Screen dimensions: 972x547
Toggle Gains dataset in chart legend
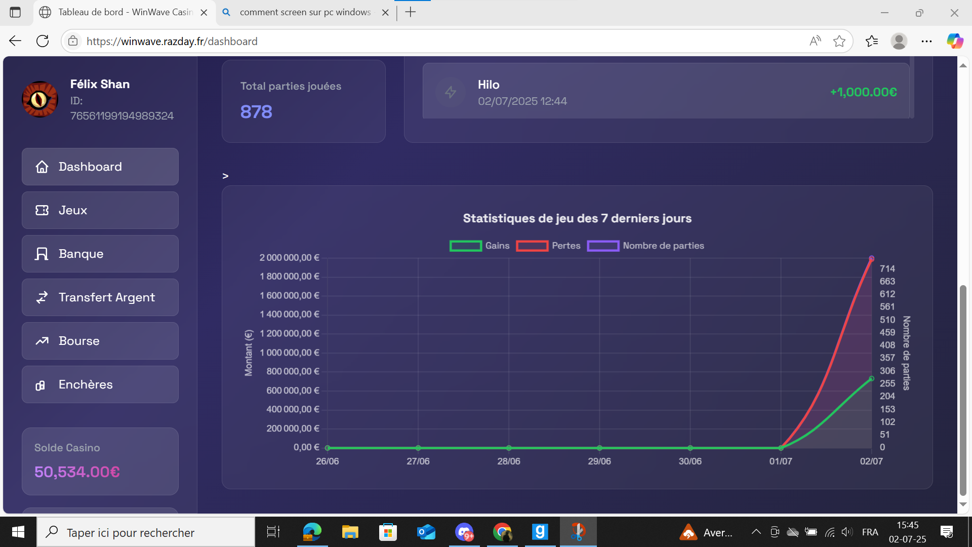click(479, 246)
